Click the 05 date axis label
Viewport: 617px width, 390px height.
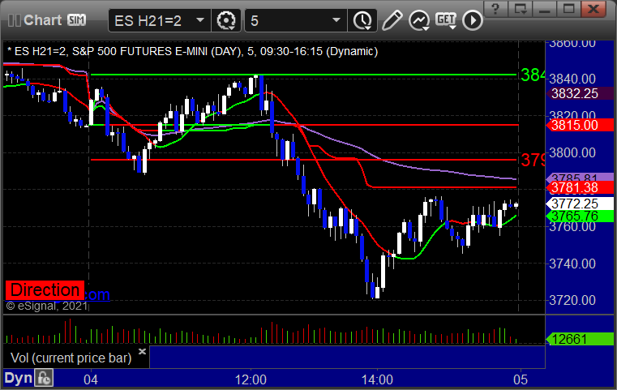[521, 379]
